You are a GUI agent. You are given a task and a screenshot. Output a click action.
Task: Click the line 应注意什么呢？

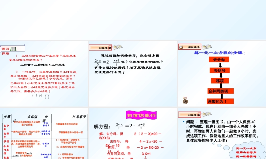(x=110, y=72)
